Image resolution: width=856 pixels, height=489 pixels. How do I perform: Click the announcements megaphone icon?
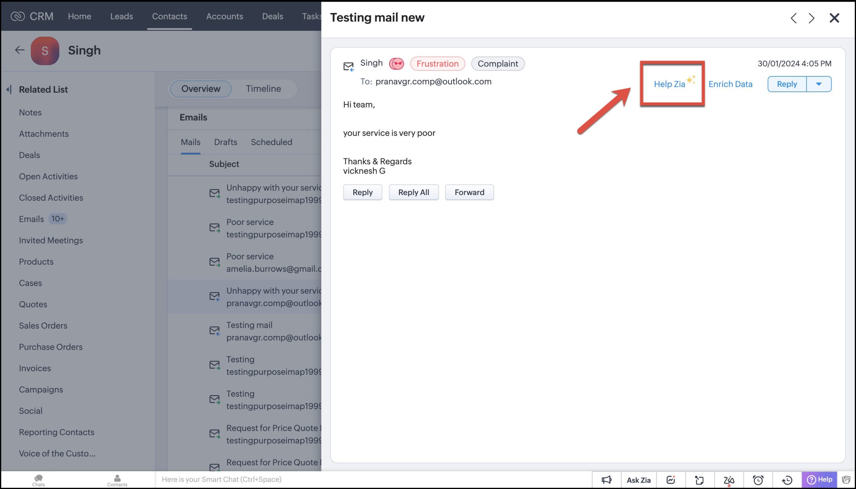[606, 480]
